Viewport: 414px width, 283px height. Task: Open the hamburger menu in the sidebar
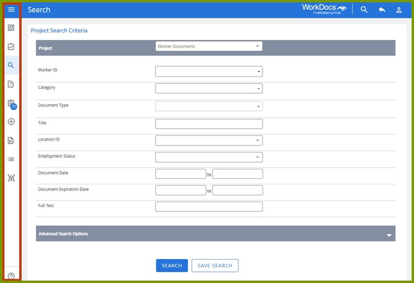coord(11,10)
